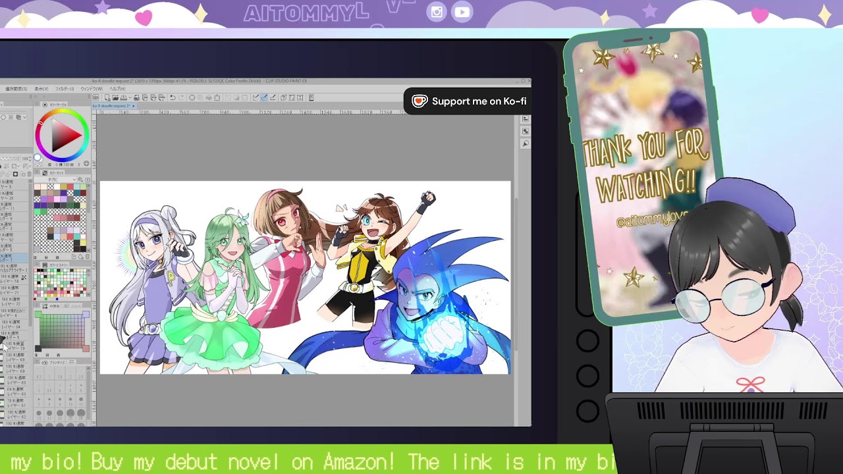Screen dimensions: 843x474
Task: Select pink bottom-right corner of intermediate color
Action: point(86,349)
